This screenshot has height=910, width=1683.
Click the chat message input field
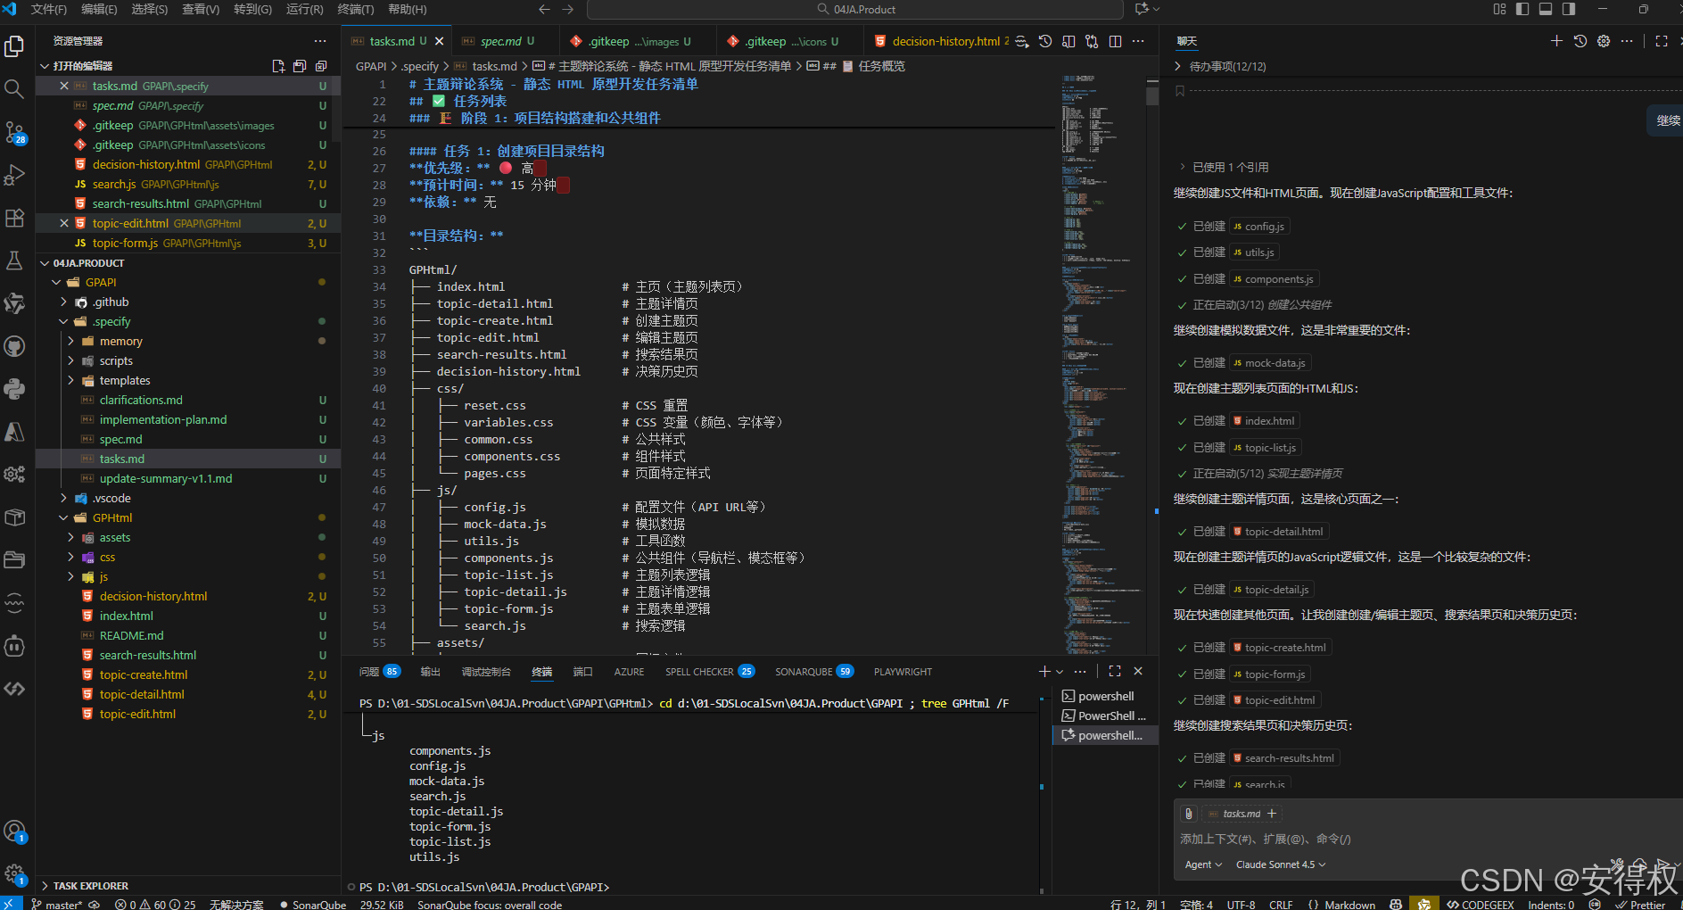tap(1427, 839)
